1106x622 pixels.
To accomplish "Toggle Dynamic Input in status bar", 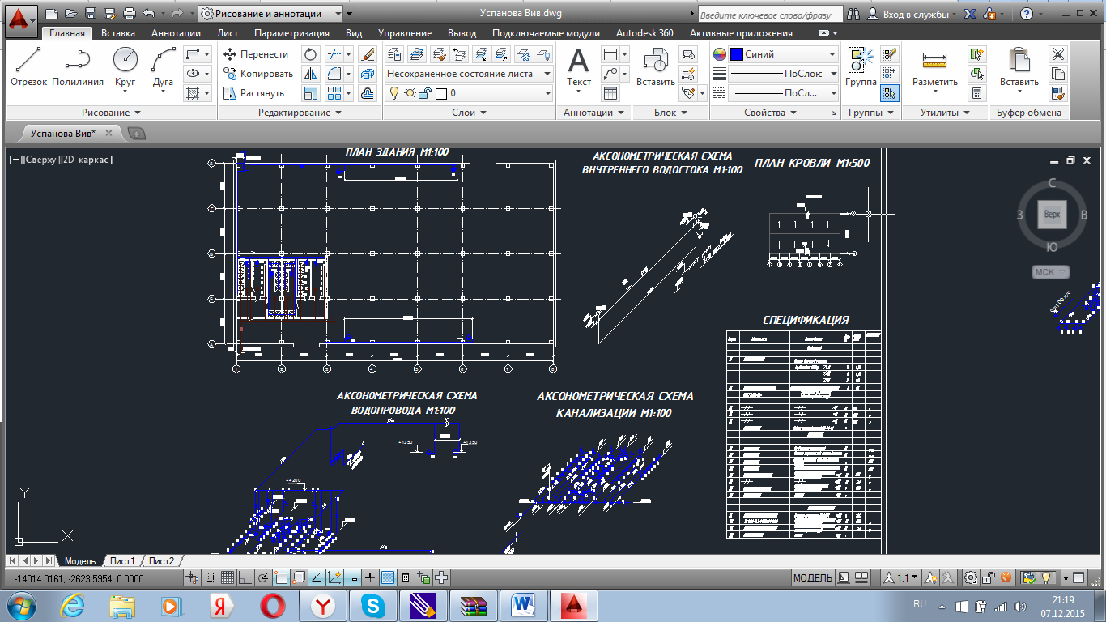I will tap(352, 577).
